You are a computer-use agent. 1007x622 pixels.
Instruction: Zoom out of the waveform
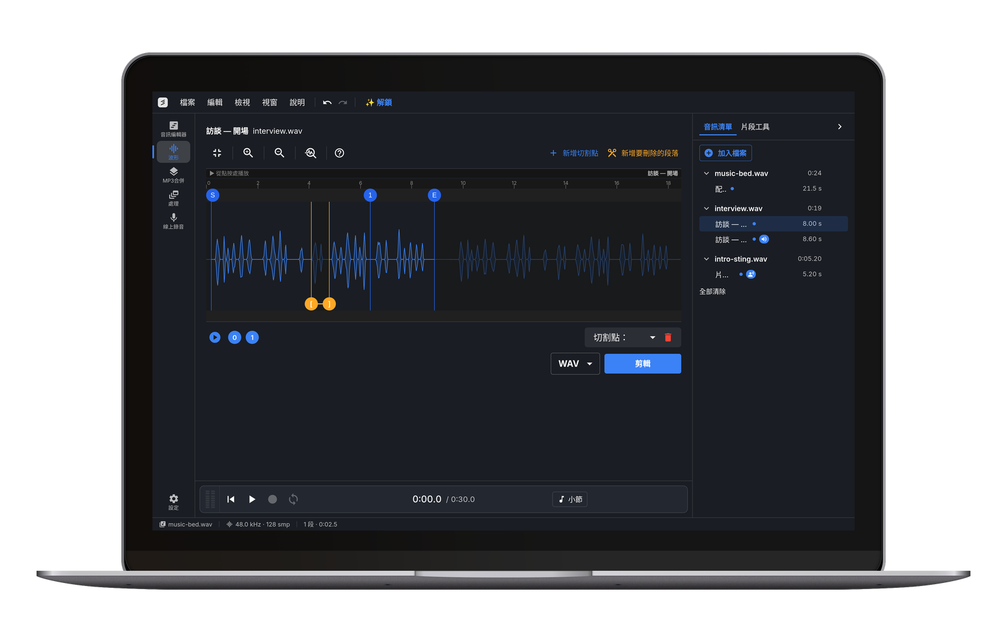279,153
